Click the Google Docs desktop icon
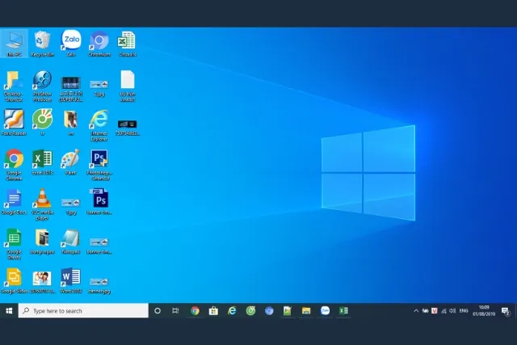This screenshot has width=517, height=345. pos(14,199)
